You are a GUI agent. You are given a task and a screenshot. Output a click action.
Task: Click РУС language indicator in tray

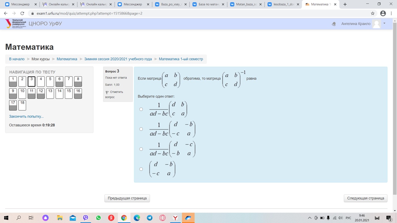[348, 218]
